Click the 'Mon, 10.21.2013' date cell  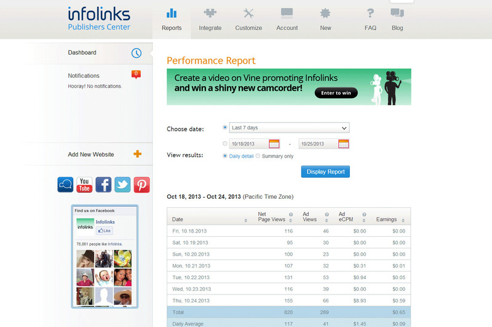tap(191, 266)
